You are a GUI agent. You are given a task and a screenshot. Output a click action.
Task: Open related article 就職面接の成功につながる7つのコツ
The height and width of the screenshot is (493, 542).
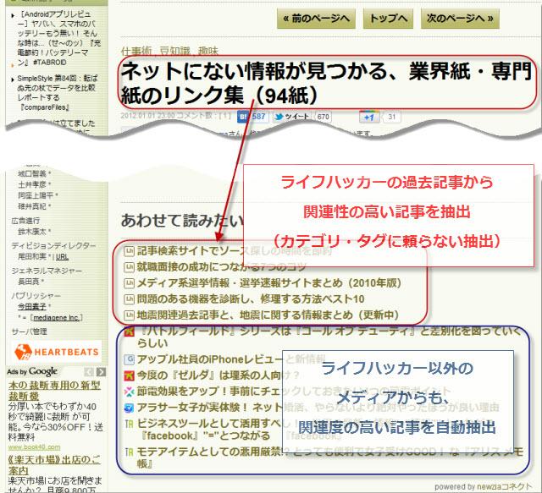click(x=222, y=267)
